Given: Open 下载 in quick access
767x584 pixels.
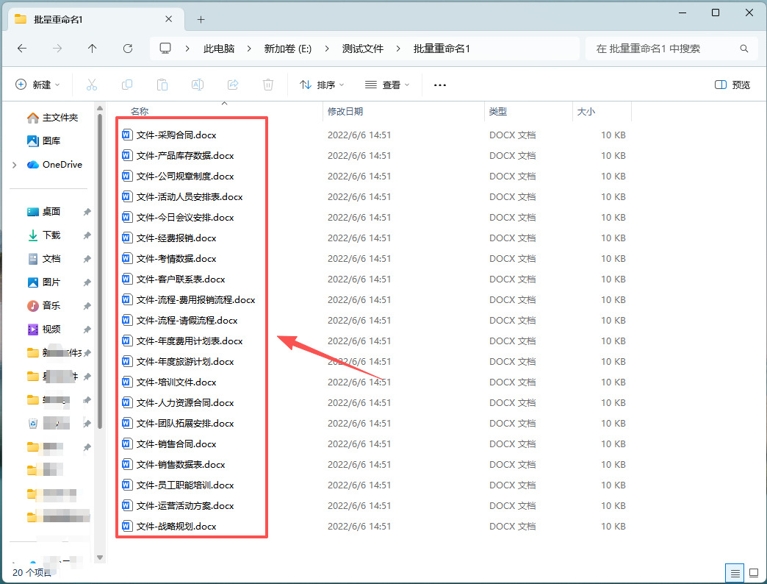Looking at the screenshot, I should coord(43,235).
